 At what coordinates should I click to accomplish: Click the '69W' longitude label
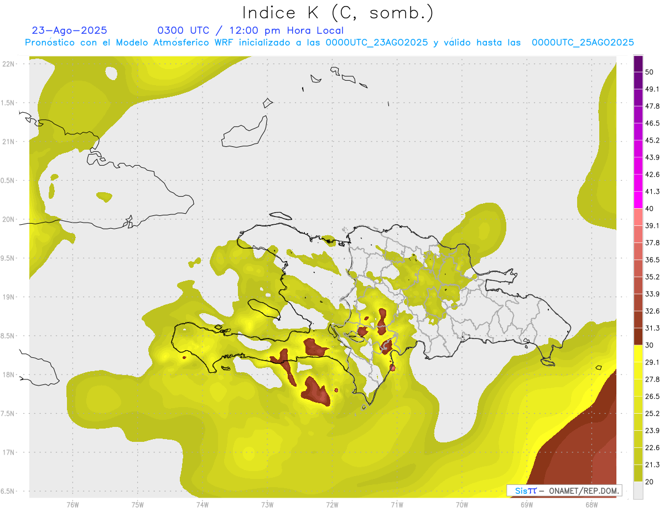click(x=527, y=504)
